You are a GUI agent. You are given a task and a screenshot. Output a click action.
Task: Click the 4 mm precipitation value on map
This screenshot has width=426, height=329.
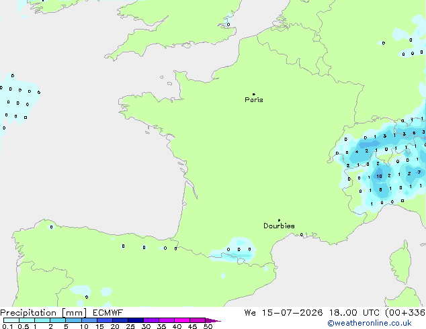tap(357, 152)
